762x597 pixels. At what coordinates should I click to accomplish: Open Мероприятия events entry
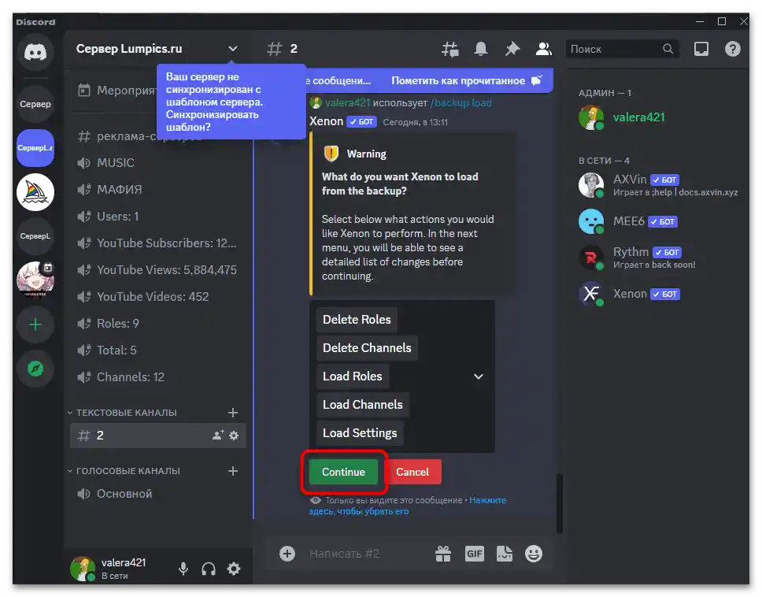click(x=117, y=91)
